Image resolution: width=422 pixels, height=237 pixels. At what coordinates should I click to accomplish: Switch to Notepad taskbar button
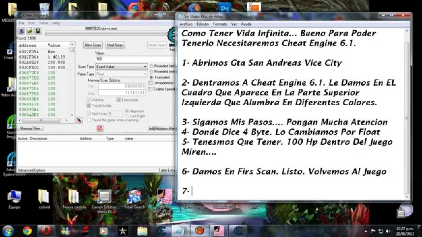pyautogui.click(x=180, y=231)
